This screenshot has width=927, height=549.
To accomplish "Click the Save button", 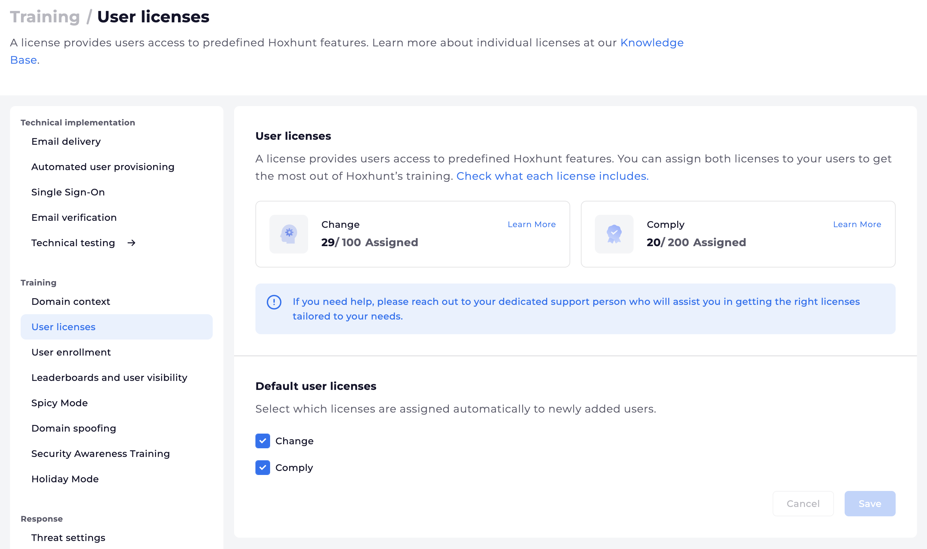I will 870,504.
